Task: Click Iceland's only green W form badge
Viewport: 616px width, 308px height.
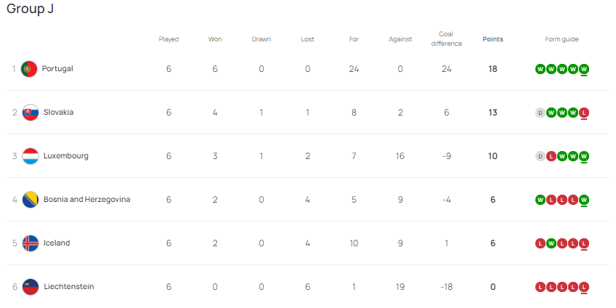Action: pyautogui.click(x=551, y=243)
